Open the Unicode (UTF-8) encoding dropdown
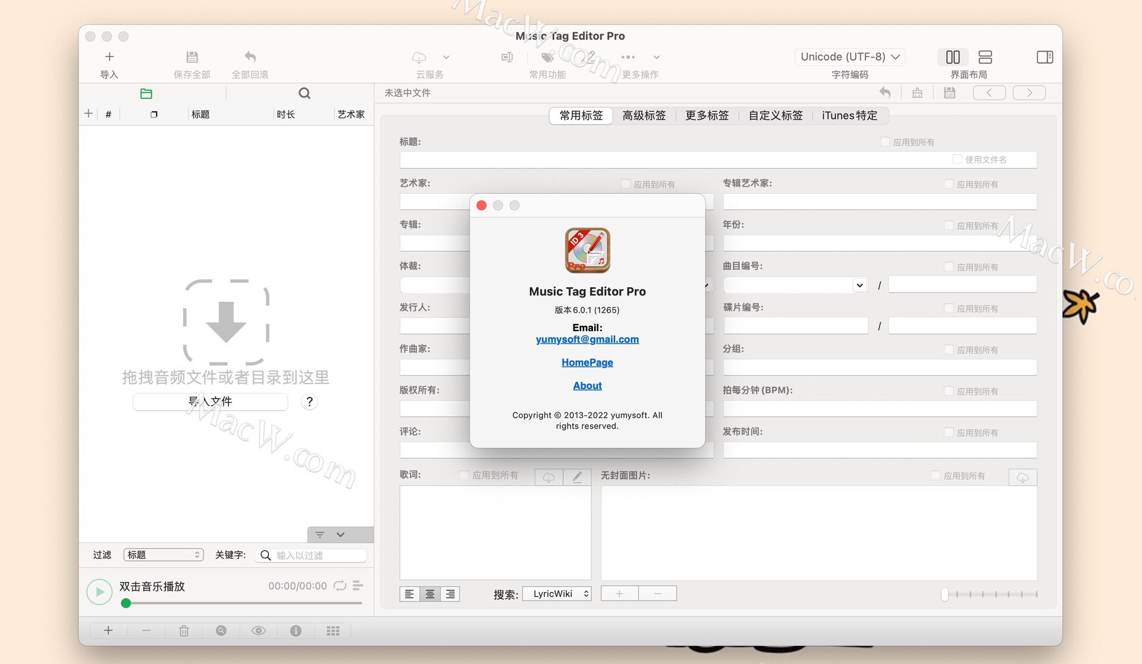 point(850,57)
